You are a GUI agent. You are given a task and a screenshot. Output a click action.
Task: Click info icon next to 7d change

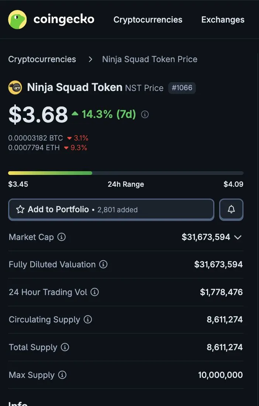[x=145, y=114]
